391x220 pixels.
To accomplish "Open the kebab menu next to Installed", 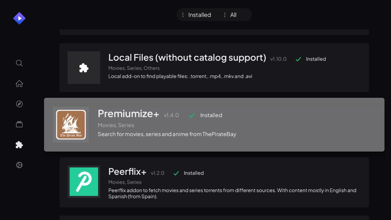I will [x=183, y=15].
